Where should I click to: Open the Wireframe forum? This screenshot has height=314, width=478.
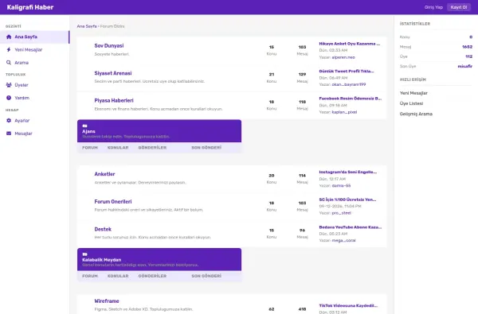point(107,301)
